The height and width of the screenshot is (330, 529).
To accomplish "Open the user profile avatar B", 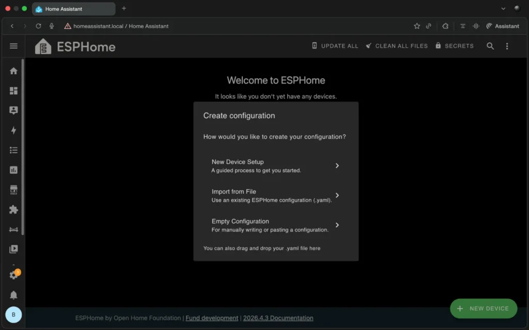I will pyautogui.click(x=13, y=315).
